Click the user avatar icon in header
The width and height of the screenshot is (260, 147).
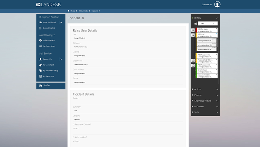[x=217, y=4]
